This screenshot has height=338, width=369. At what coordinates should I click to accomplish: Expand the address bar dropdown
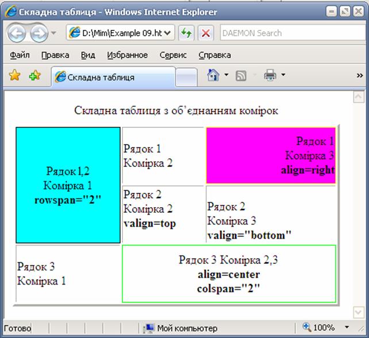pos(167,33)
